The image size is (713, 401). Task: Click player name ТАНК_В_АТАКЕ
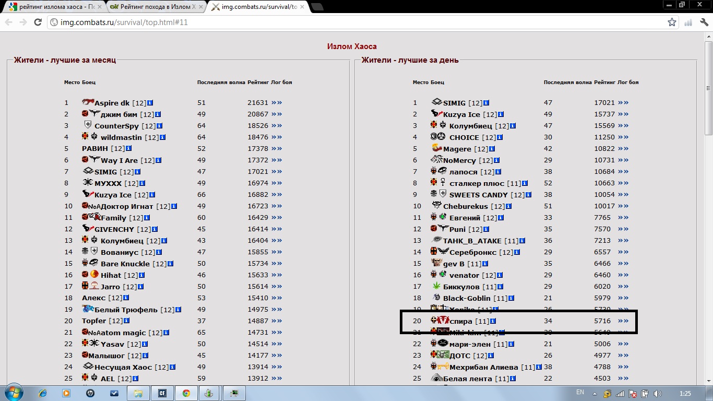tap(472, 241)
